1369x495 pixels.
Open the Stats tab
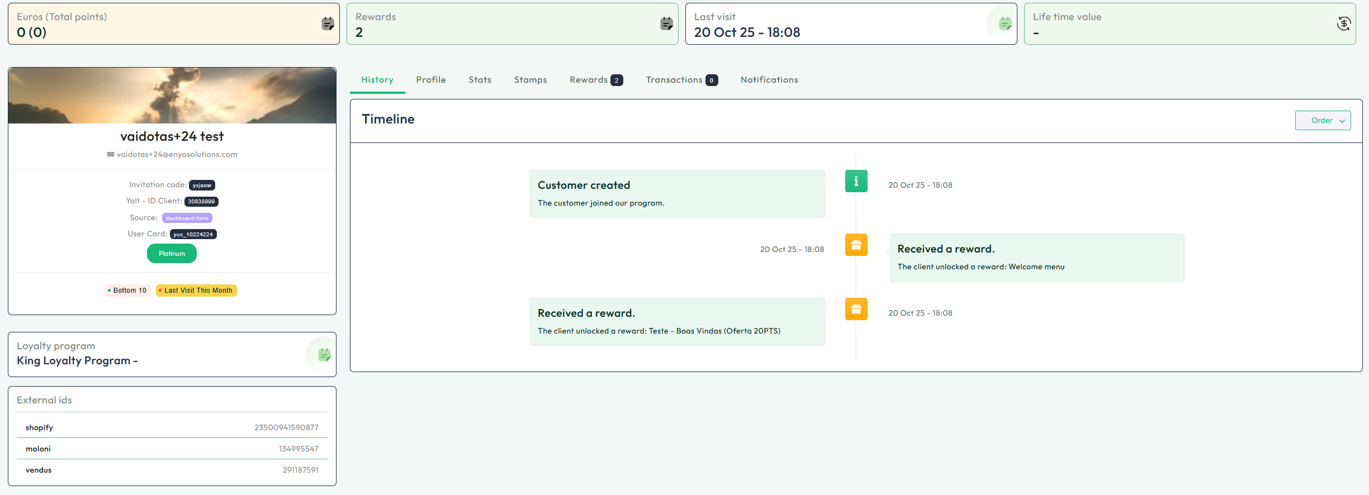click(x=480, y=80)
